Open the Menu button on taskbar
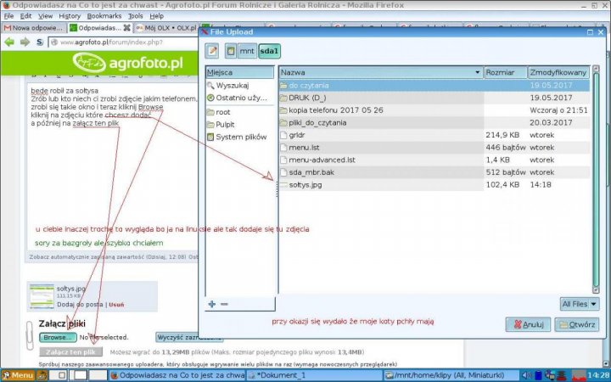The image size is (611, 382). coord(17,374)
